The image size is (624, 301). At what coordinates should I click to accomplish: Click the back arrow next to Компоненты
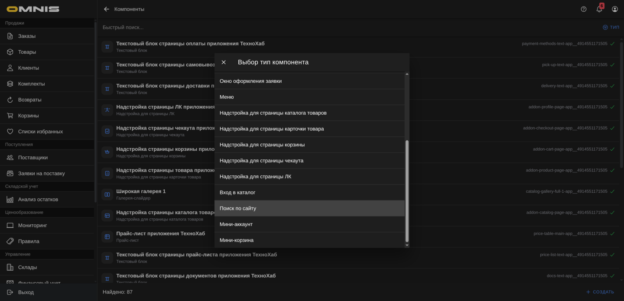click(x=107, y=9)
